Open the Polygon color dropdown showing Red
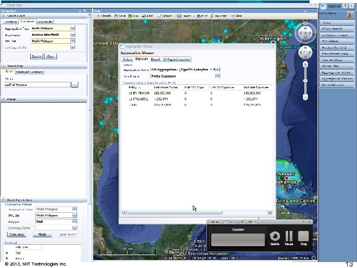 coord(74,222)
